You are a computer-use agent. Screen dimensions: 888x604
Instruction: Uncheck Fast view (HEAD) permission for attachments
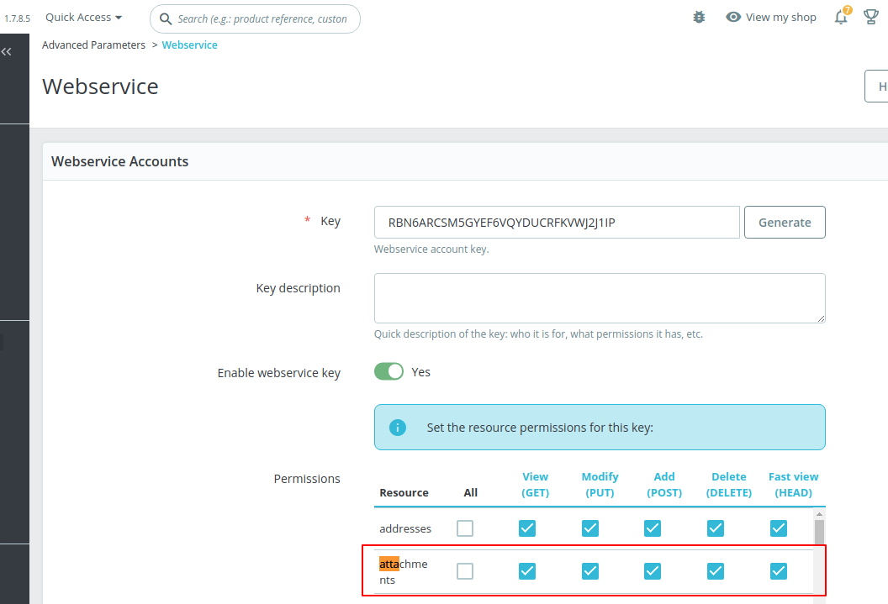778,570
